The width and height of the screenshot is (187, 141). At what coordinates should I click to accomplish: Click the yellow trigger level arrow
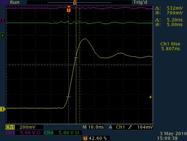151,97
